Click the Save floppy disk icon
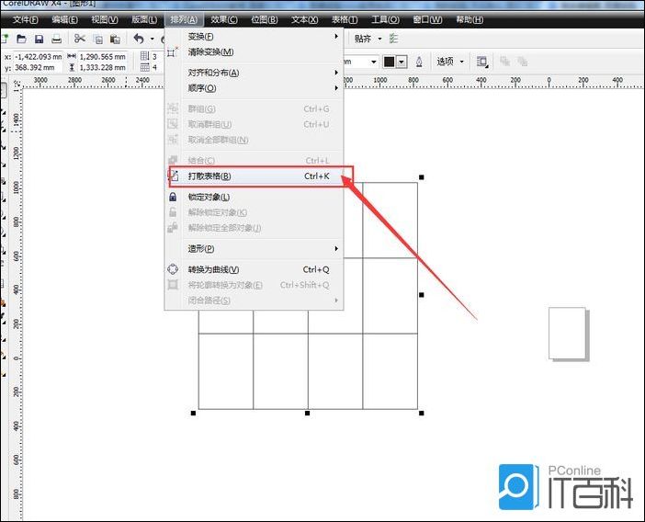Viewport: 645px width, 522px height. 40,40
